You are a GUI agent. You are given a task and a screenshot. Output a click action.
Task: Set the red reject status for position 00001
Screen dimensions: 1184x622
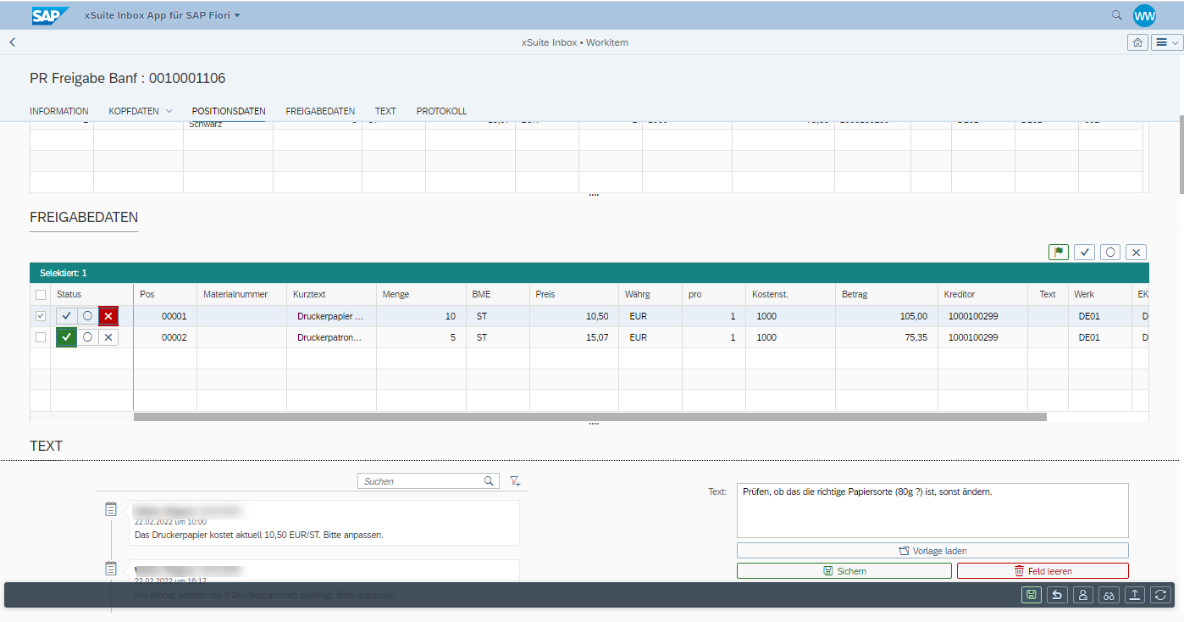coord(108,316)
